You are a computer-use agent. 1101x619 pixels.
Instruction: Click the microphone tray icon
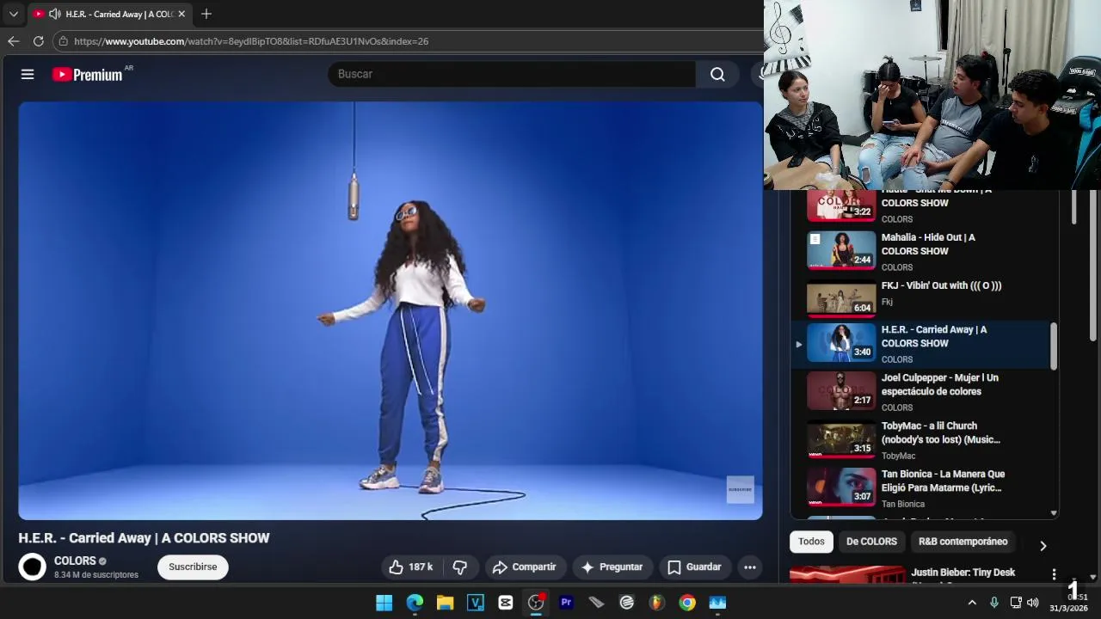point(994,603)
